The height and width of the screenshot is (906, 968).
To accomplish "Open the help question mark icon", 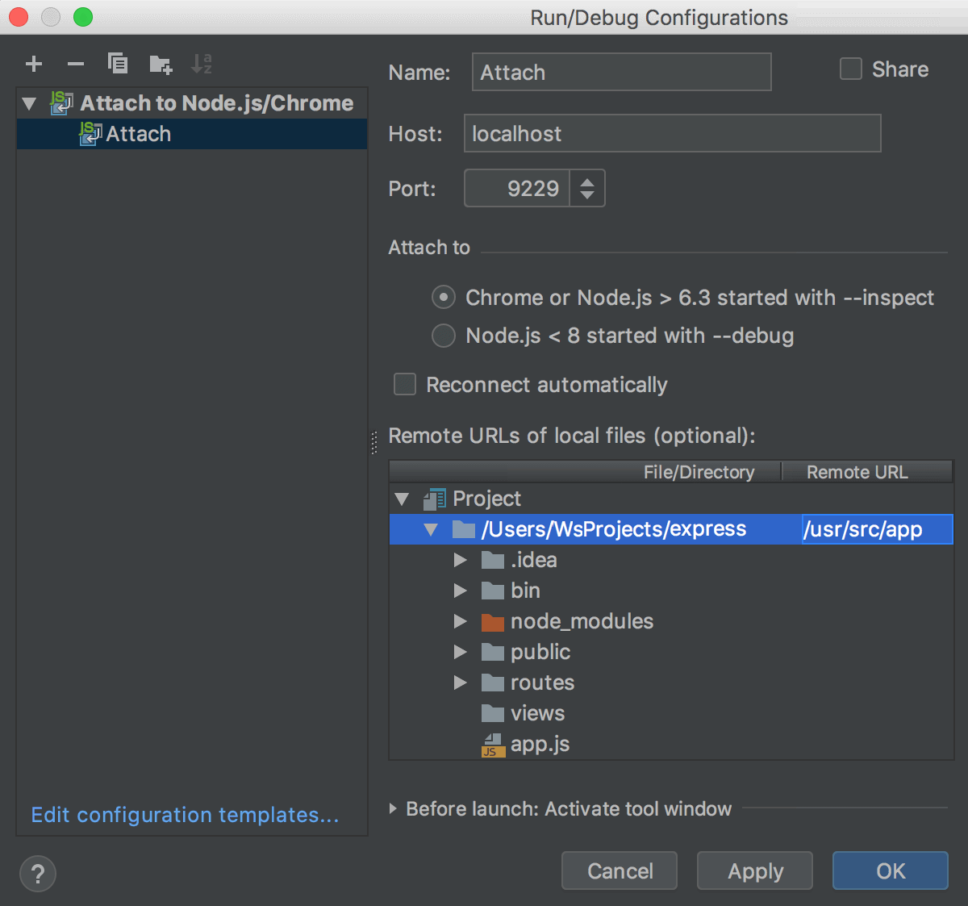I will tap(37, 873).
